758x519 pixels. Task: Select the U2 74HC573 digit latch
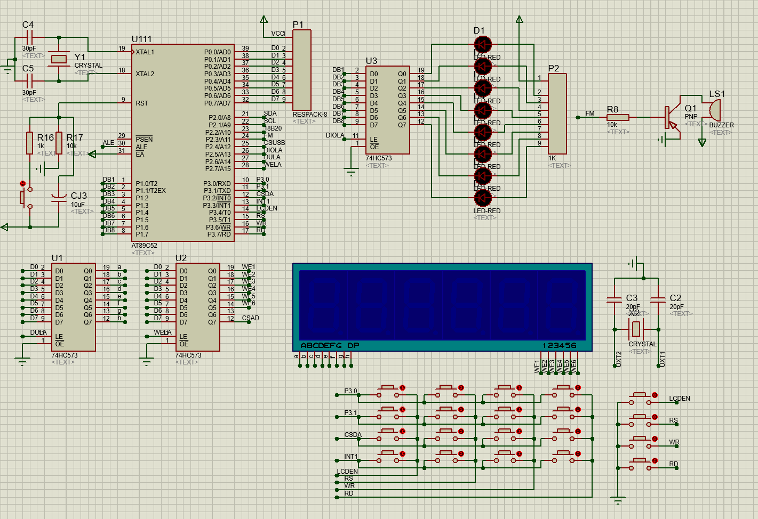pyautogui.click(x=197, y=307)
